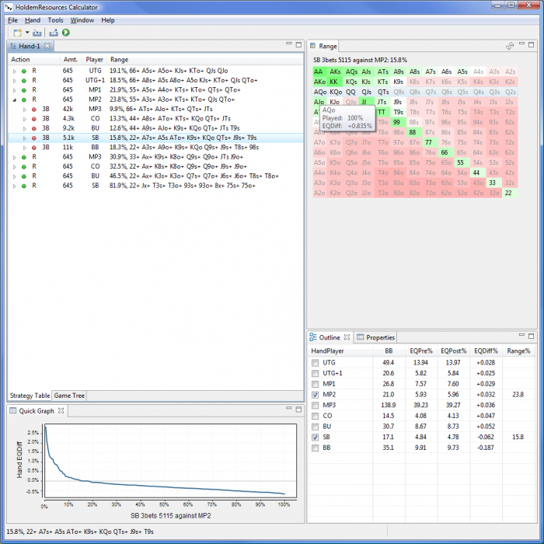Sort by the EQPre% column header

[x=421, y=350]
